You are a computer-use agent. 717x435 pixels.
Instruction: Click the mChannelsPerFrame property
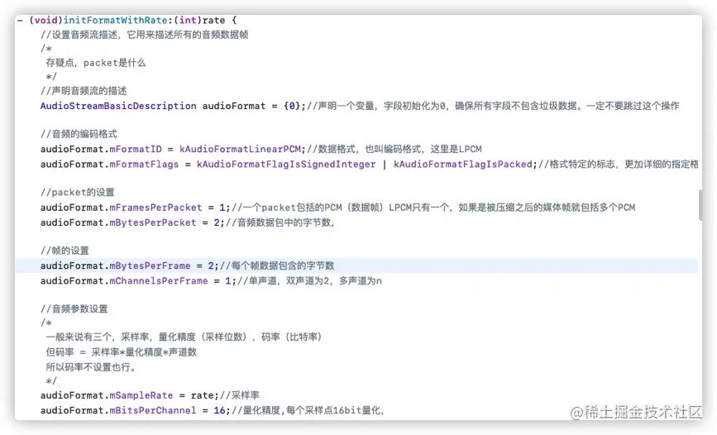click(159, 281)
